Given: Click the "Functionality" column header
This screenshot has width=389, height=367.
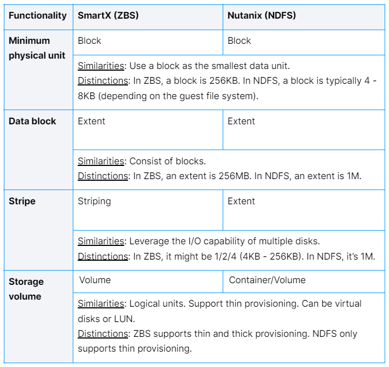Looking at the screenshot, I should pyautogui.click(x=37, y=15).
